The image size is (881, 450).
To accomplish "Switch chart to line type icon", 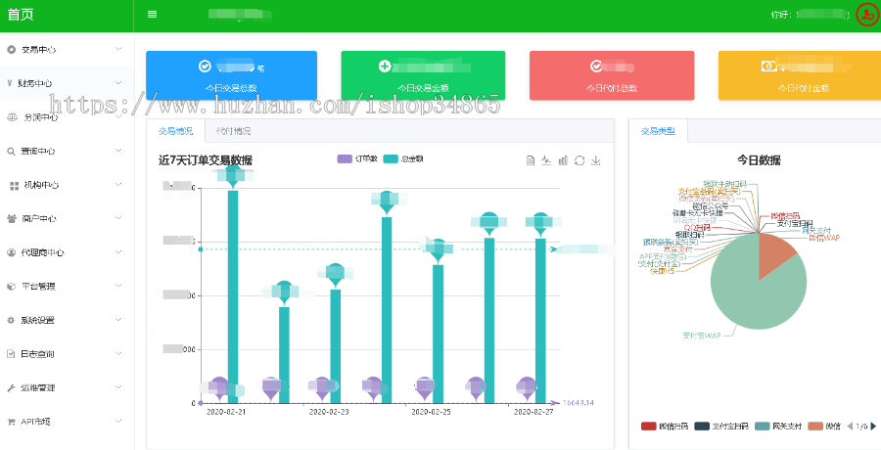I will (546, 160).
